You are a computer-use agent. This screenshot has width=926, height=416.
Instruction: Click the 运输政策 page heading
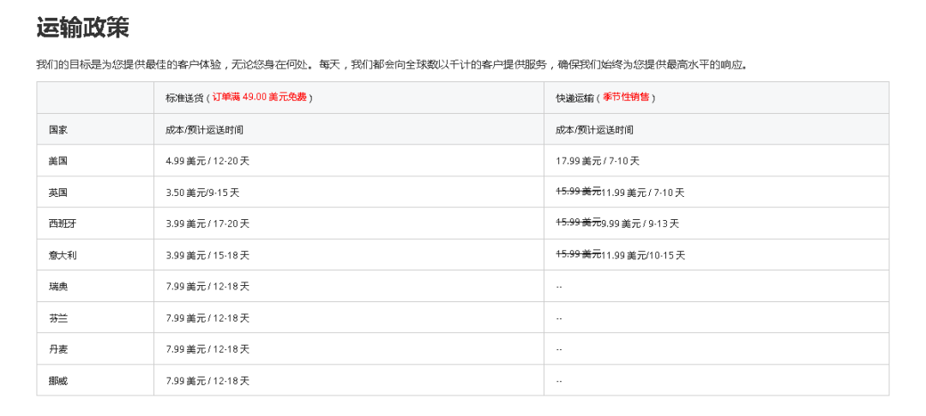(82, 27)
